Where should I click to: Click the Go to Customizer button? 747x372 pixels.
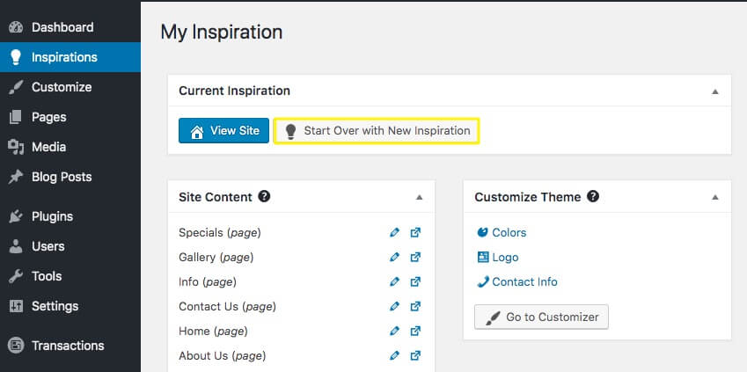click(541, 317)
